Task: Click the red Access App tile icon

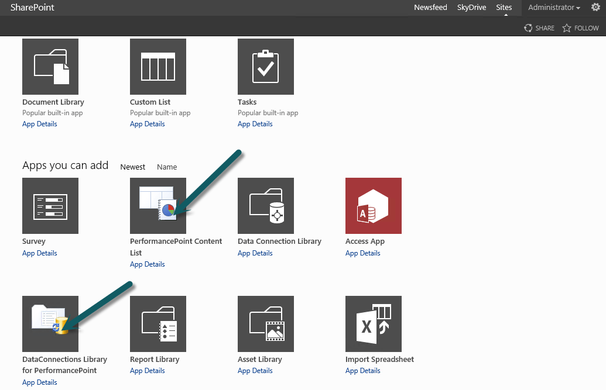Action: click(374, 206)
